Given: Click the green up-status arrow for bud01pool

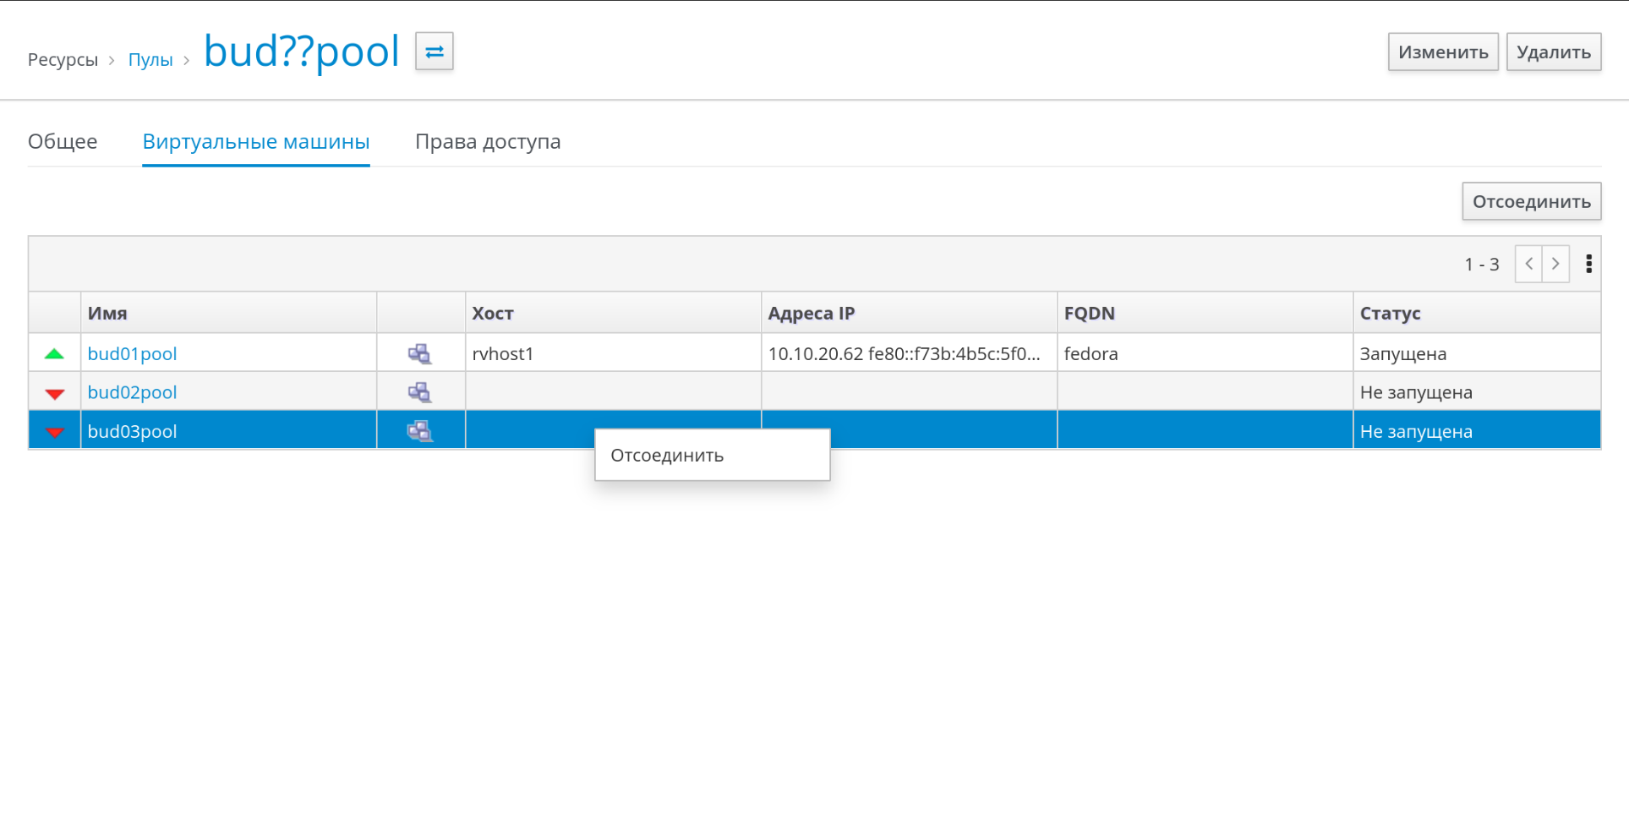Looking at the screenshot, I should tap(54, 354).
